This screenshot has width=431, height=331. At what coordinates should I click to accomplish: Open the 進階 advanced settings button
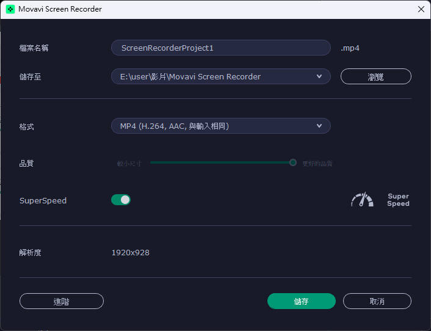(x=62, y=301)
